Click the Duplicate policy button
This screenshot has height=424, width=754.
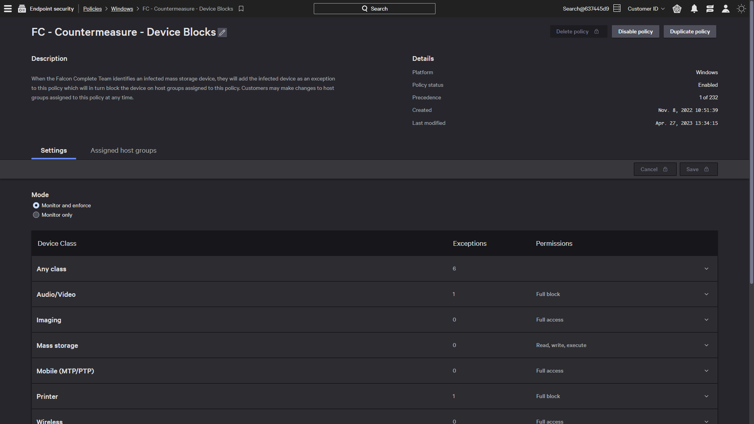pos(690,31)
